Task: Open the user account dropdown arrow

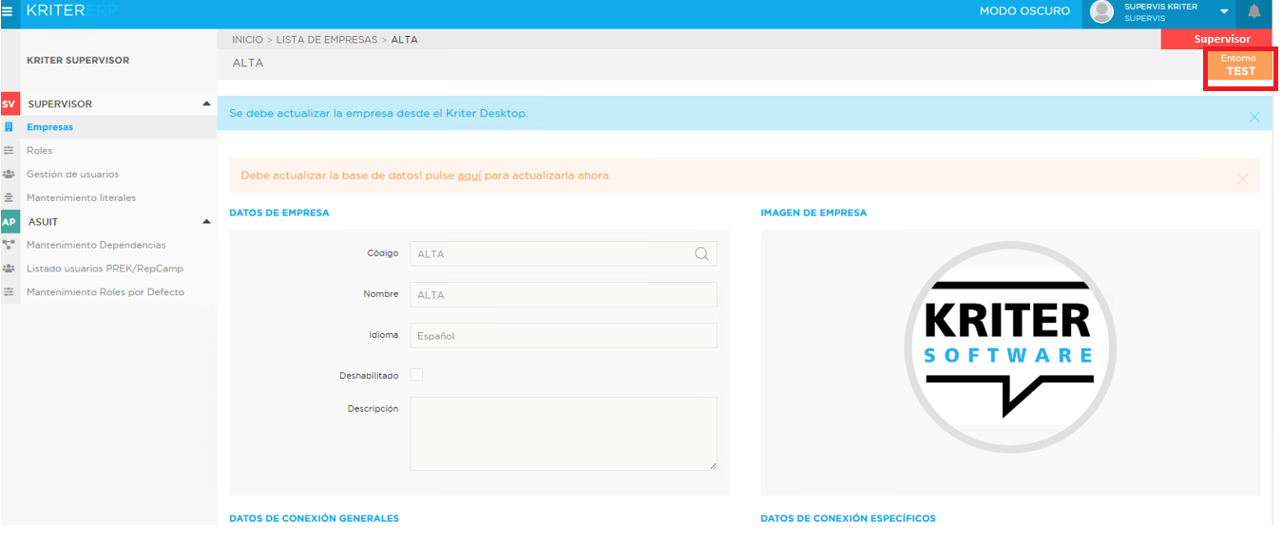Action: 1225,11
